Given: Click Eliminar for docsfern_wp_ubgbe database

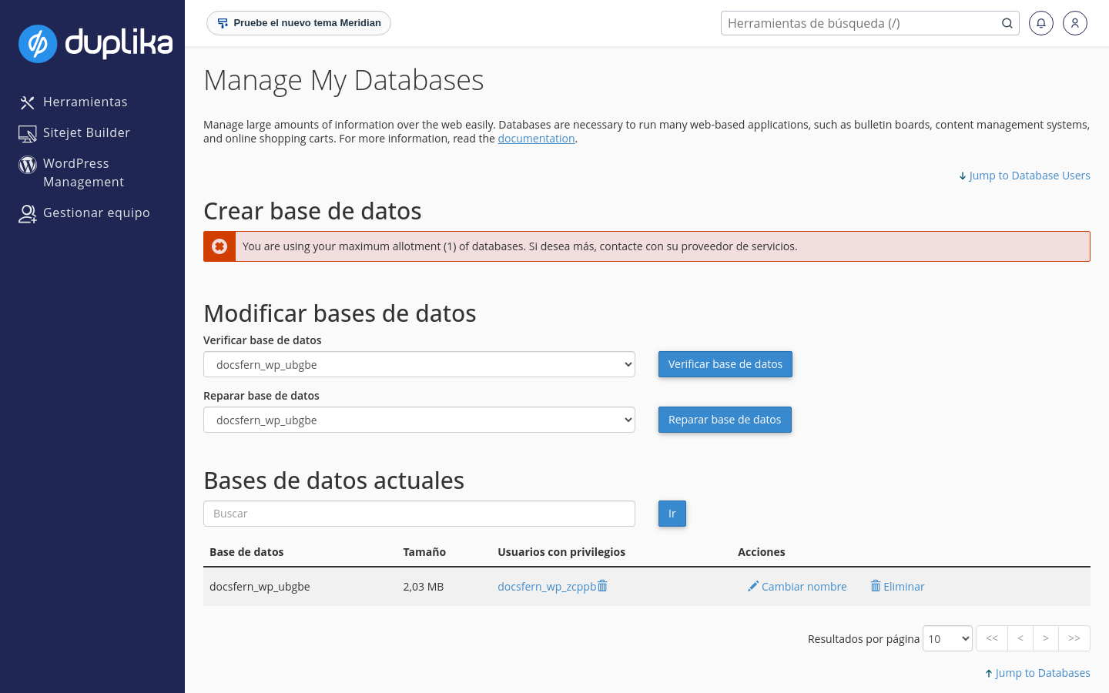Looking at the screenshot, I should [x=897, y=587].
